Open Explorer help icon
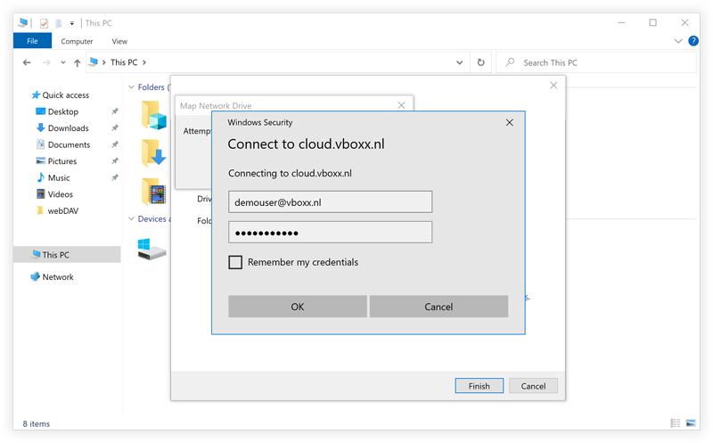Image resolution: width=713 pixels, height=443 pixels. tap(693, 41)
